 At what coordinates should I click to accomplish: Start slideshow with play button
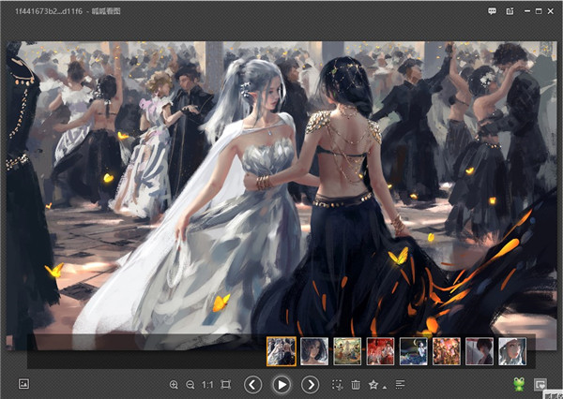coord(281,385)
